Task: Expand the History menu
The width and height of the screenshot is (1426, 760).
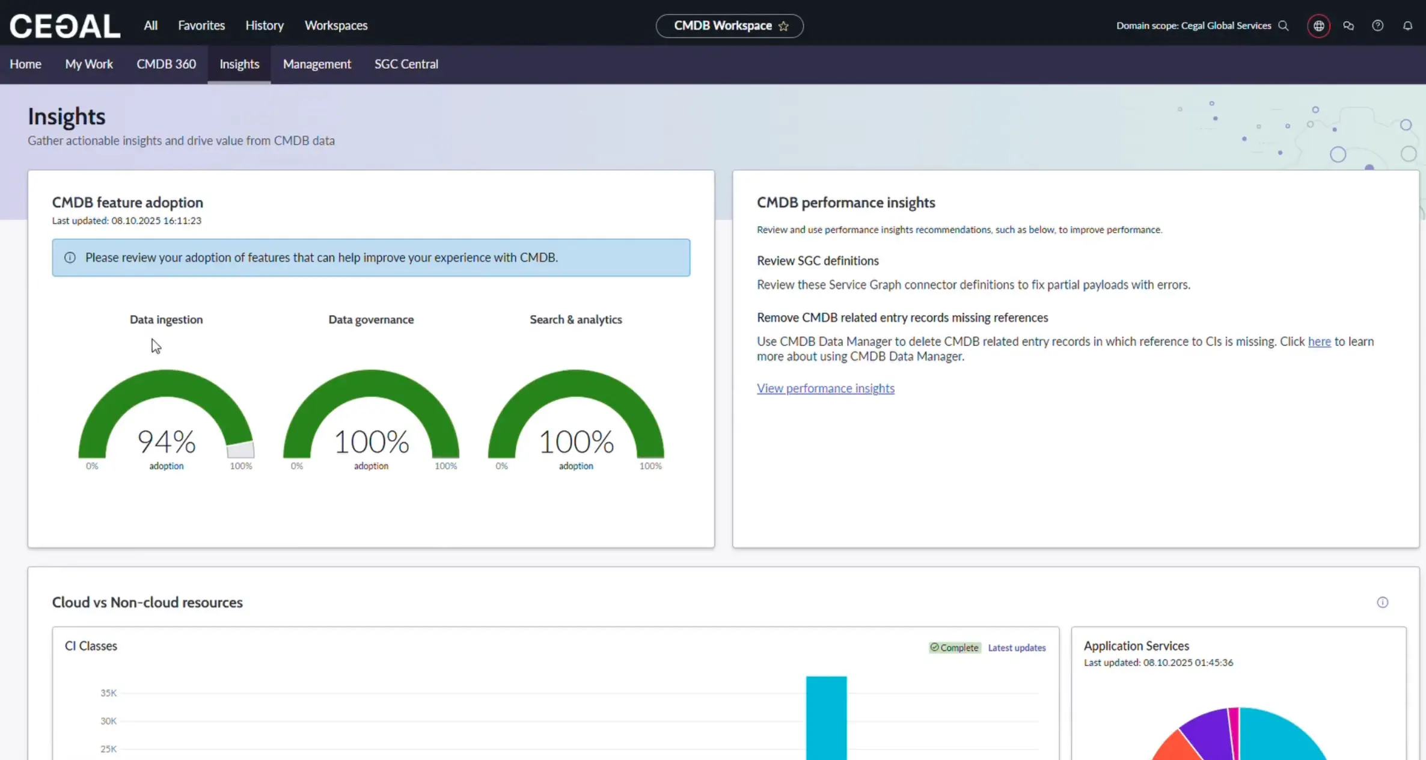Action: tap(265, 26)
